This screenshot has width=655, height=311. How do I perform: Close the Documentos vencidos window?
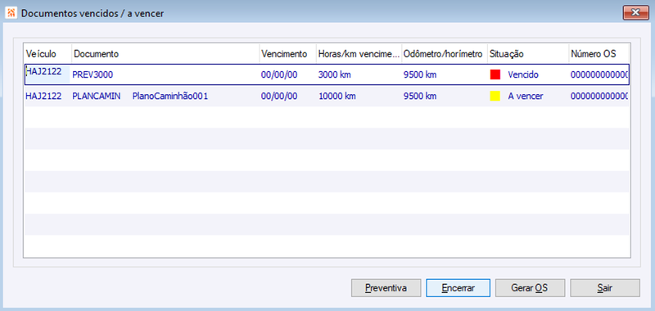[636, 13]
